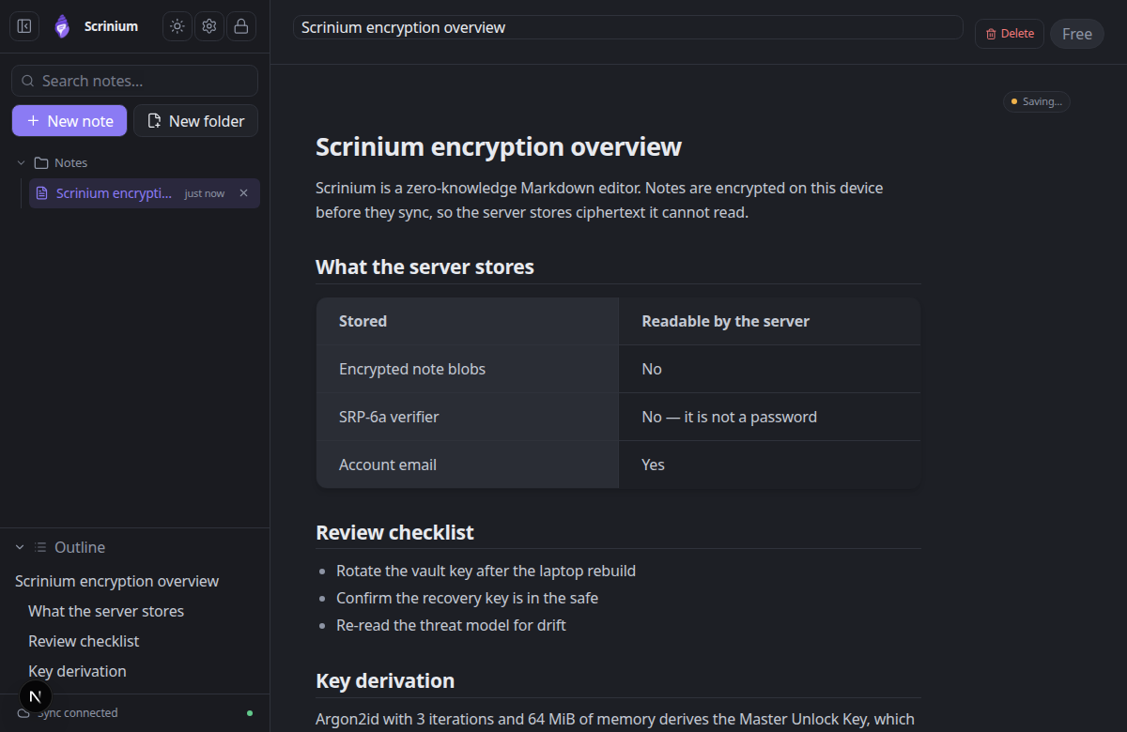Click the What the server stores heading
1127x732 pixels.
[425, 267]
